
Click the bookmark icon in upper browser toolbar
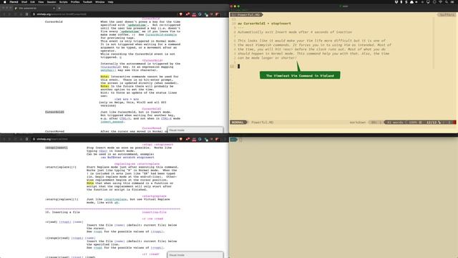(27, 14)
